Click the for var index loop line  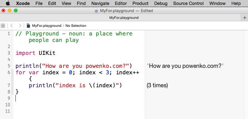[77, 72]
